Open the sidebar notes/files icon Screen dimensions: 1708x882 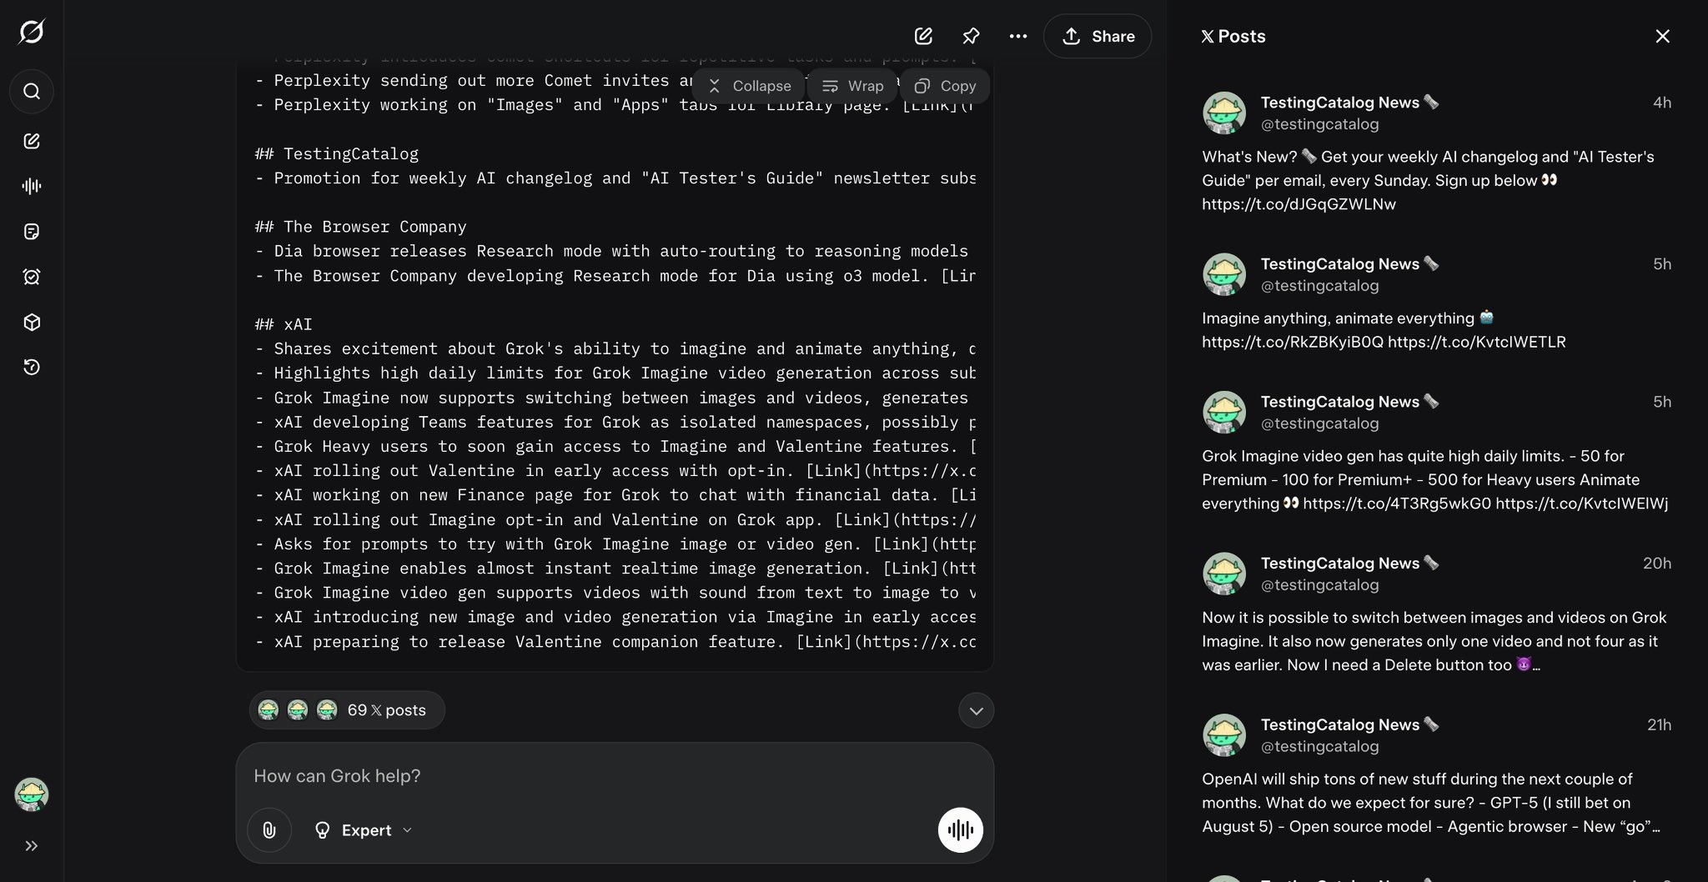[x=32, y=231]
